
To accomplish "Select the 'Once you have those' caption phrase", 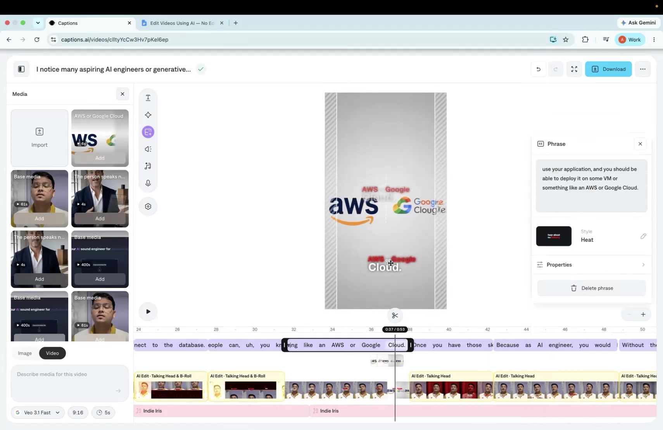I will point(453,345).
